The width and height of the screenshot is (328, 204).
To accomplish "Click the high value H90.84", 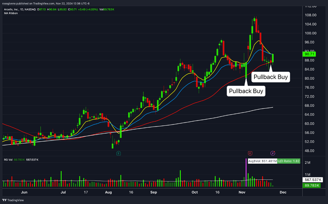I will [x=52, y=9].
